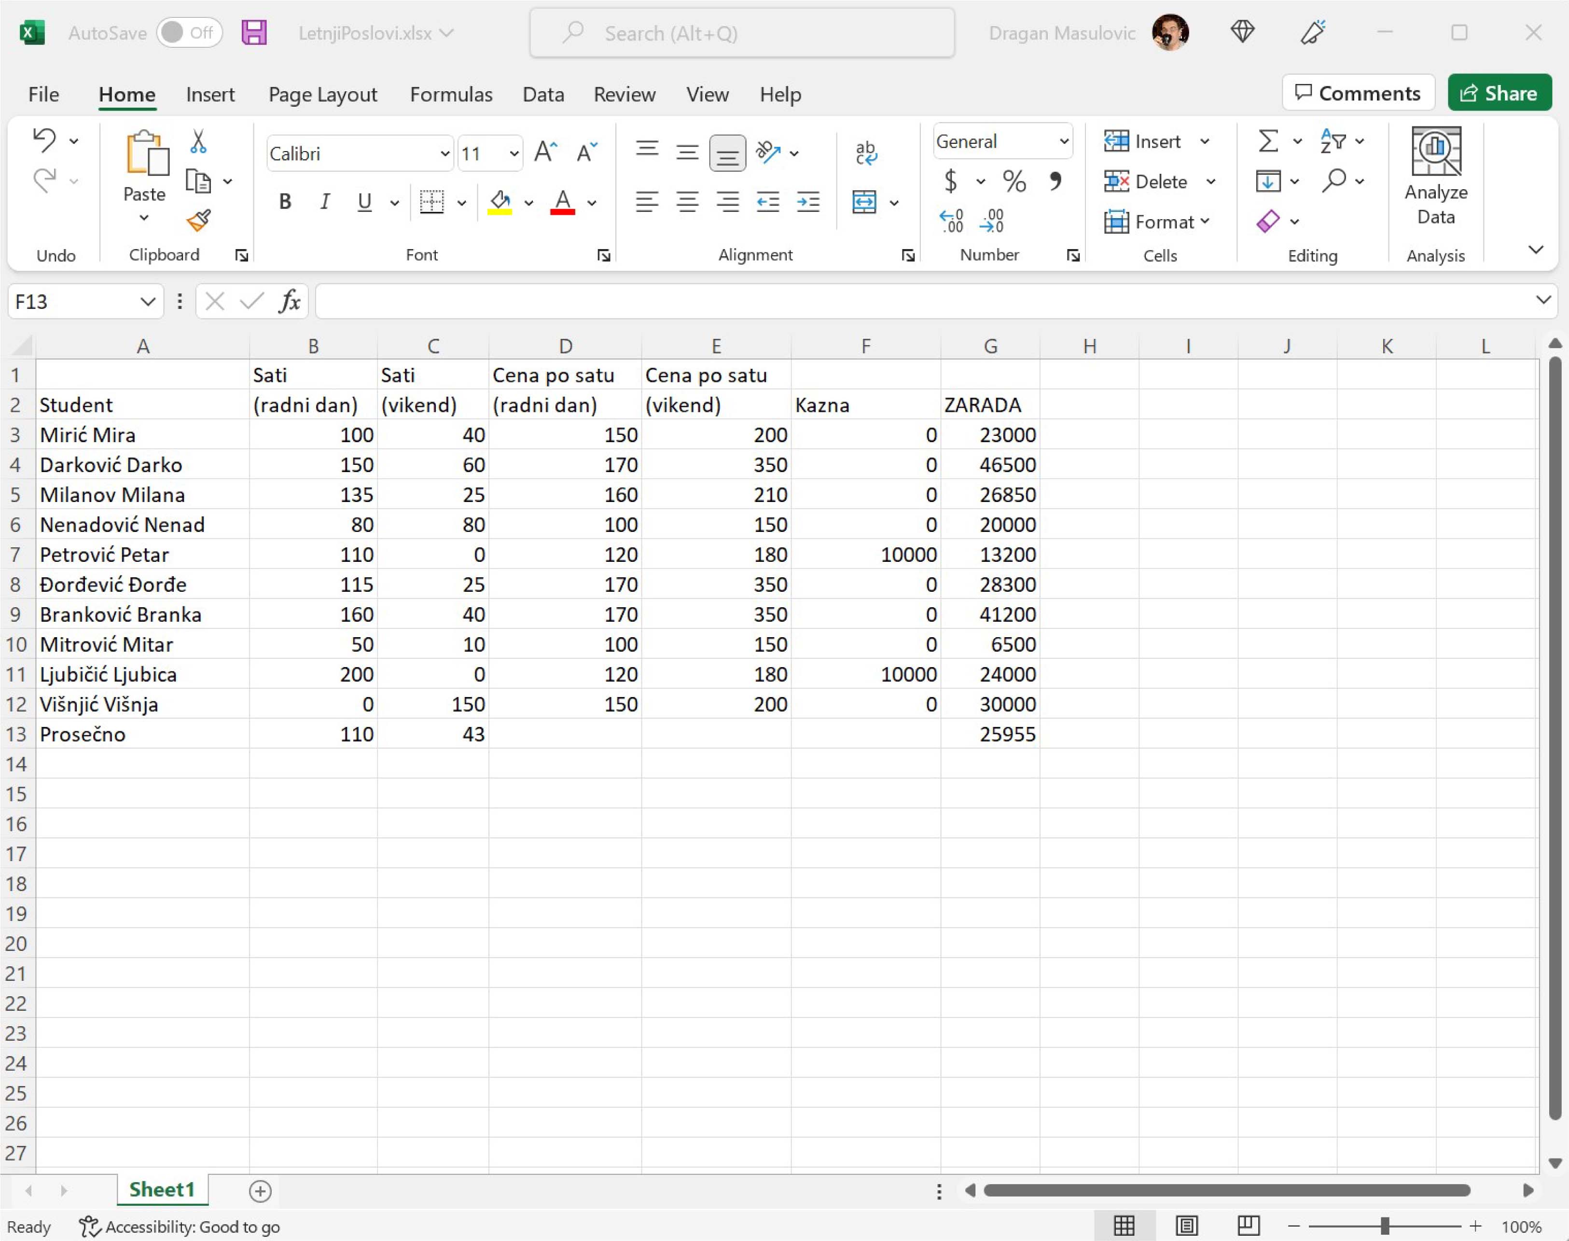Screen dimensions: 1569x1241
Task: Open the Analyze Data tool
Action: pyautogui.click(x=1435, y=175)
